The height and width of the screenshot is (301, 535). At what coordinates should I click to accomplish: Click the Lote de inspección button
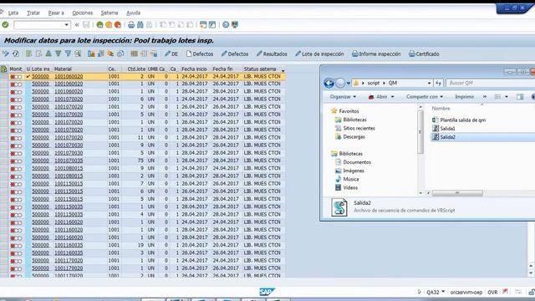pyautogui.click(x=319, y=54)
